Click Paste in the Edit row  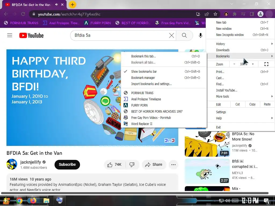pyautogui.click(x=267, y=104)
